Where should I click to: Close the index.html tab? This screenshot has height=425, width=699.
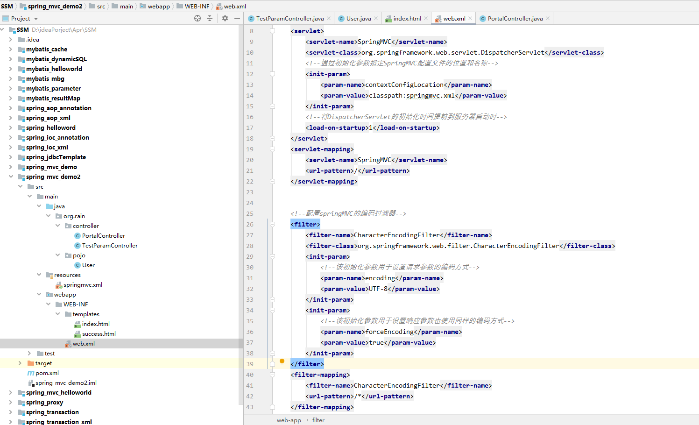point(426,18)
